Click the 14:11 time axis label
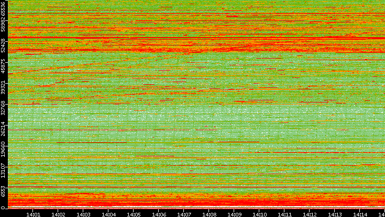 point(285,213)
